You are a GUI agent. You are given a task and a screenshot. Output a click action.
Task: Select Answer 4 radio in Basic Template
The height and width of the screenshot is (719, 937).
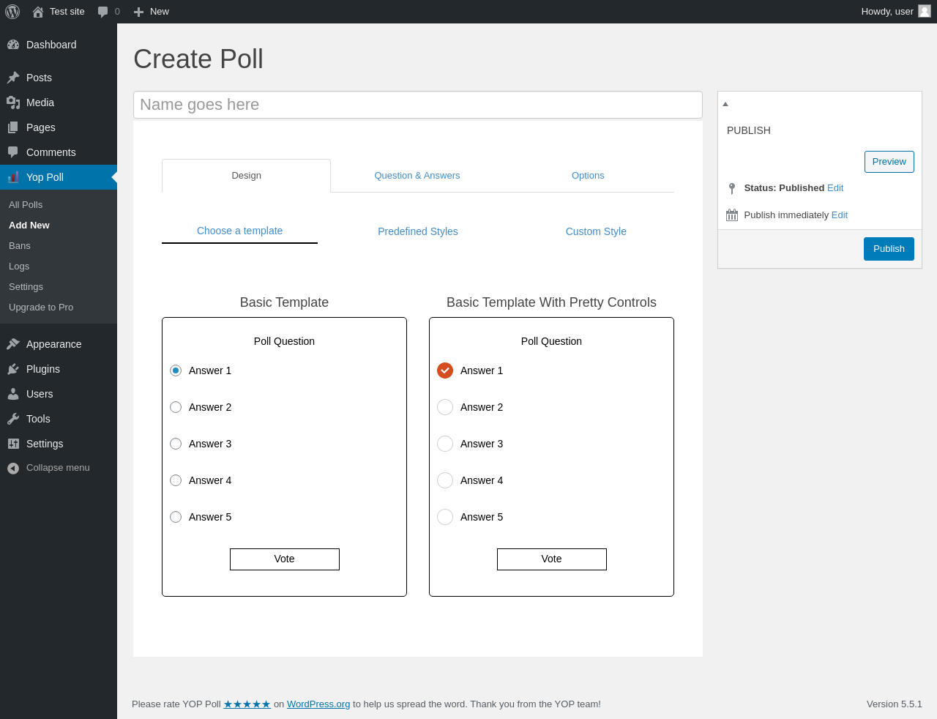[x=176, y=480]
